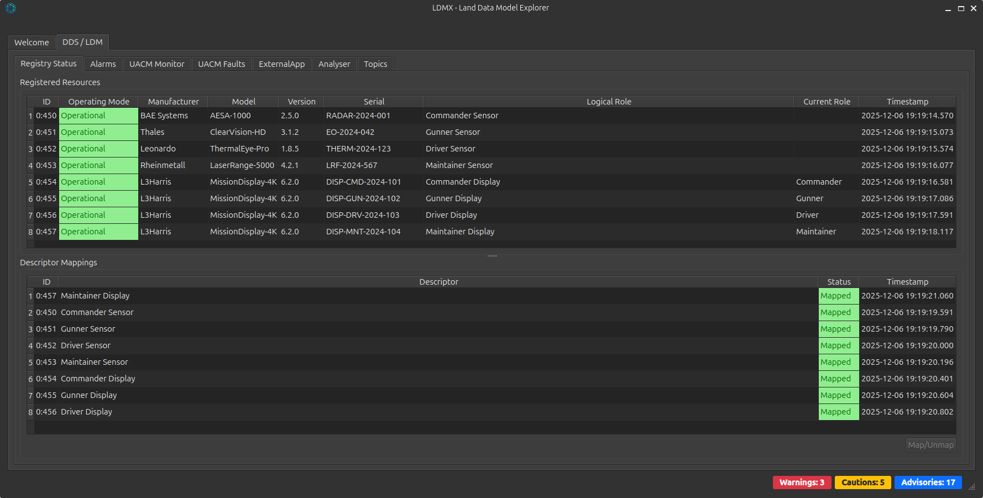Click the Cautions: 5 status badge

(x=862, y=482)
